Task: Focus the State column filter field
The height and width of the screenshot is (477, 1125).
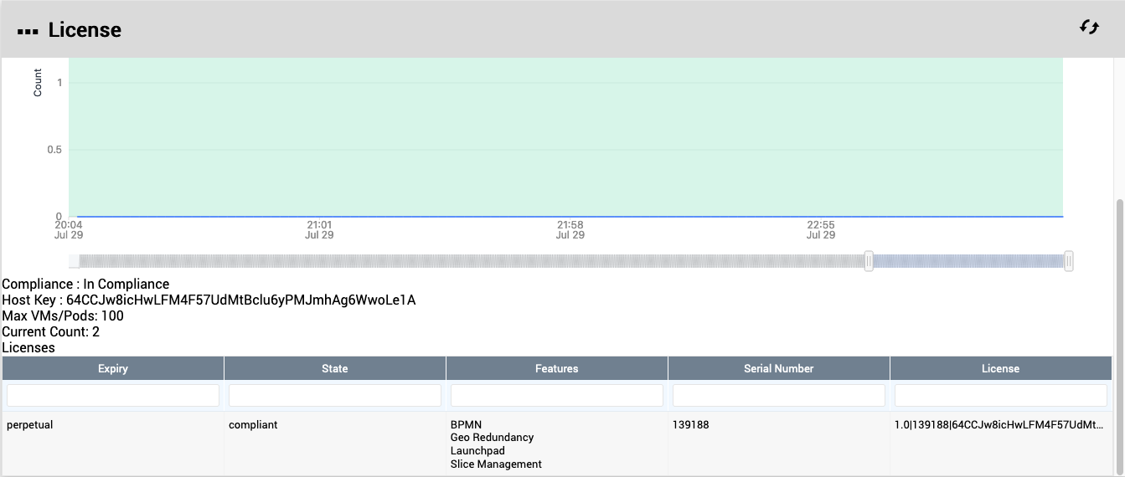Action: click(x=335, y=395)
